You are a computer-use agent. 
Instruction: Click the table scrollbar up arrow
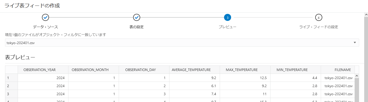pos(357,76)
